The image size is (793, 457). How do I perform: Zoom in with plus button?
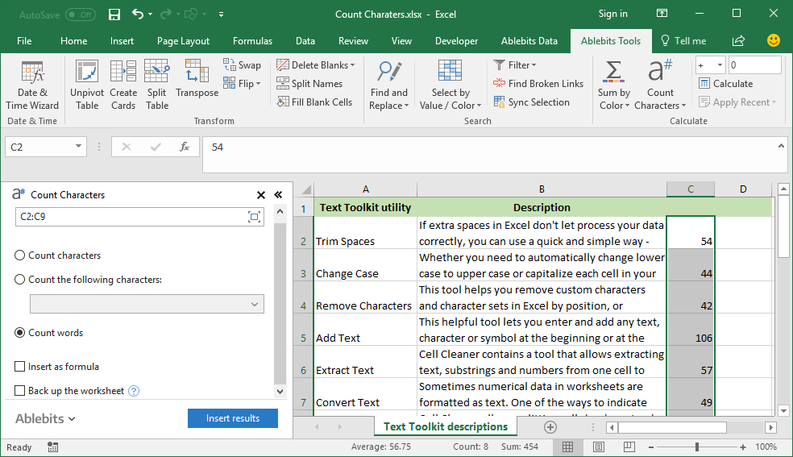(x=743, y=447)
